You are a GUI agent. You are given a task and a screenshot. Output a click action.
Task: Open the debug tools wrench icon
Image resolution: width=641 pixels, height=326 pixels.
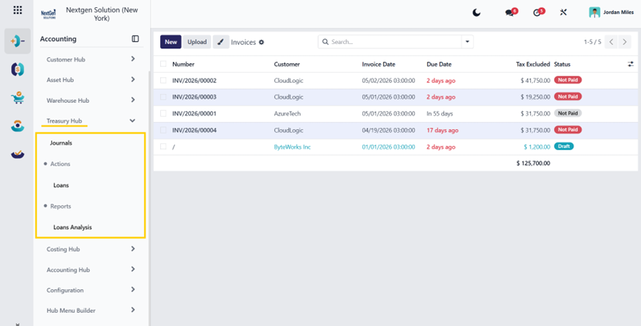563,12
